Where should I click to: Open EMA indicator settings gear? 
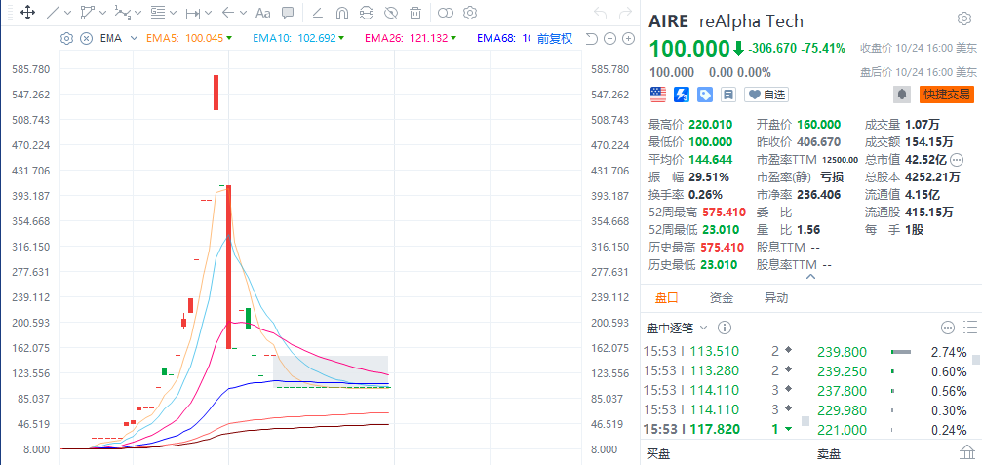65,38
